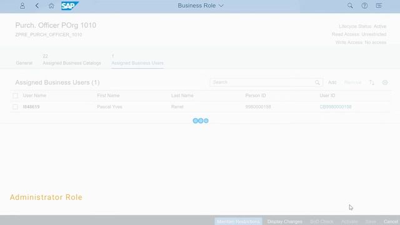The image size is (400, 225).
Task: Click the Write Access: No access text
Action: [x=361, y=42]
